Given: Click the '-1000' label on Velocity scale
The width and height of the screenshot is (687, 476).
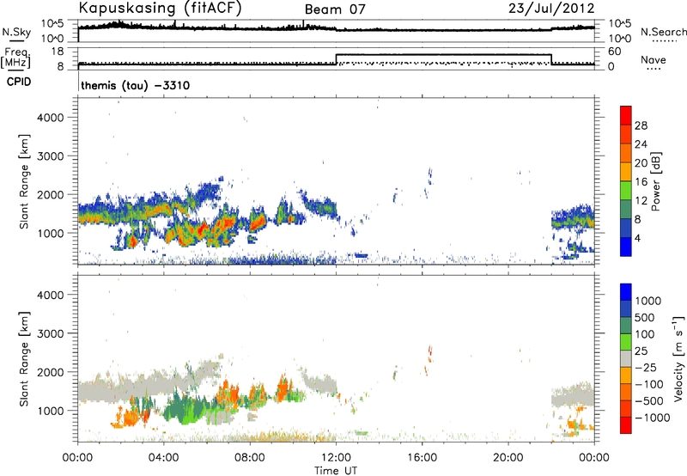Looking at the screenshot, I should point(652,418).
